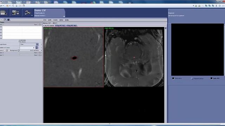
Task: Increase the Number of Curves value
Action: pos(37,47)
